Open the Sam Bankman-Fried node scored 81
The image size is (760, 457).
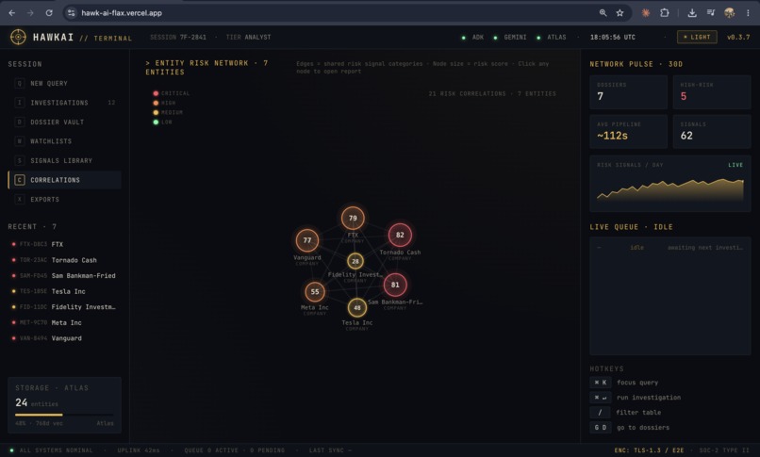pyautogui.click(x=395, y=285)
